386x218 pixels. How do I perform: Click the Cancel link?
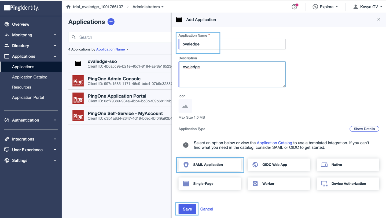[x=207, y=209]
